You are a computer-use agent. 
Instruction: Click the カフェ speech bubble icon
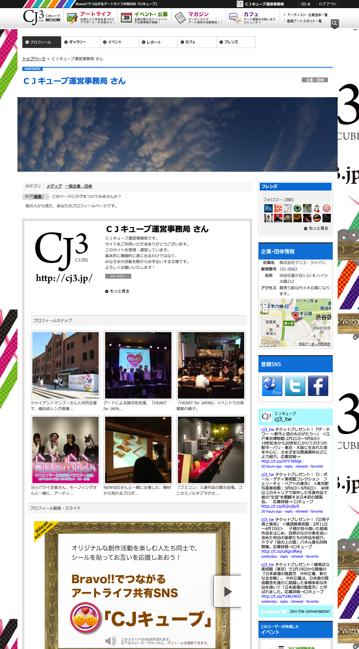235,17
